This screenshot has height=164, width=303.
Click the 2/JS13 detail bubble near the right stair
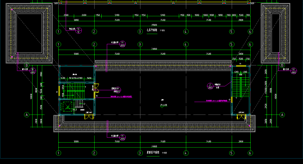point(210,86)
